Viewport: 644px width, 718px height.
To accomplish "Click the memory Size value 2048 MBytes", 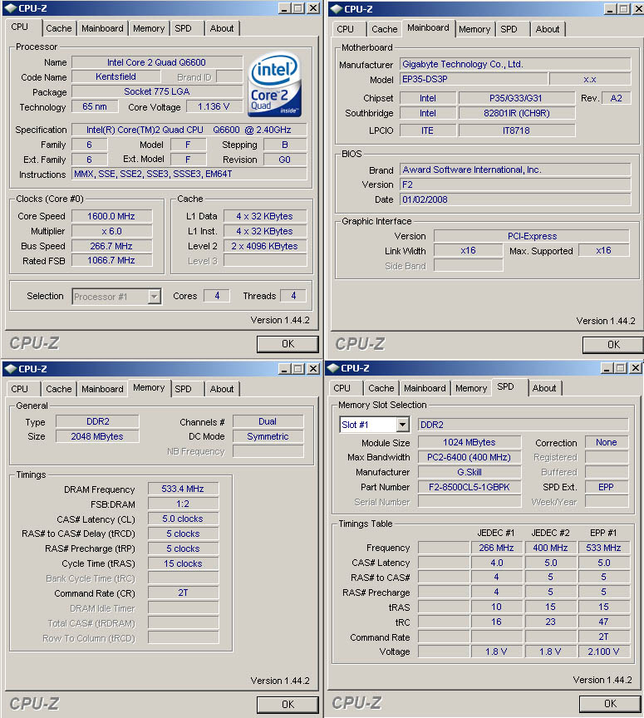I will [97, 436].
